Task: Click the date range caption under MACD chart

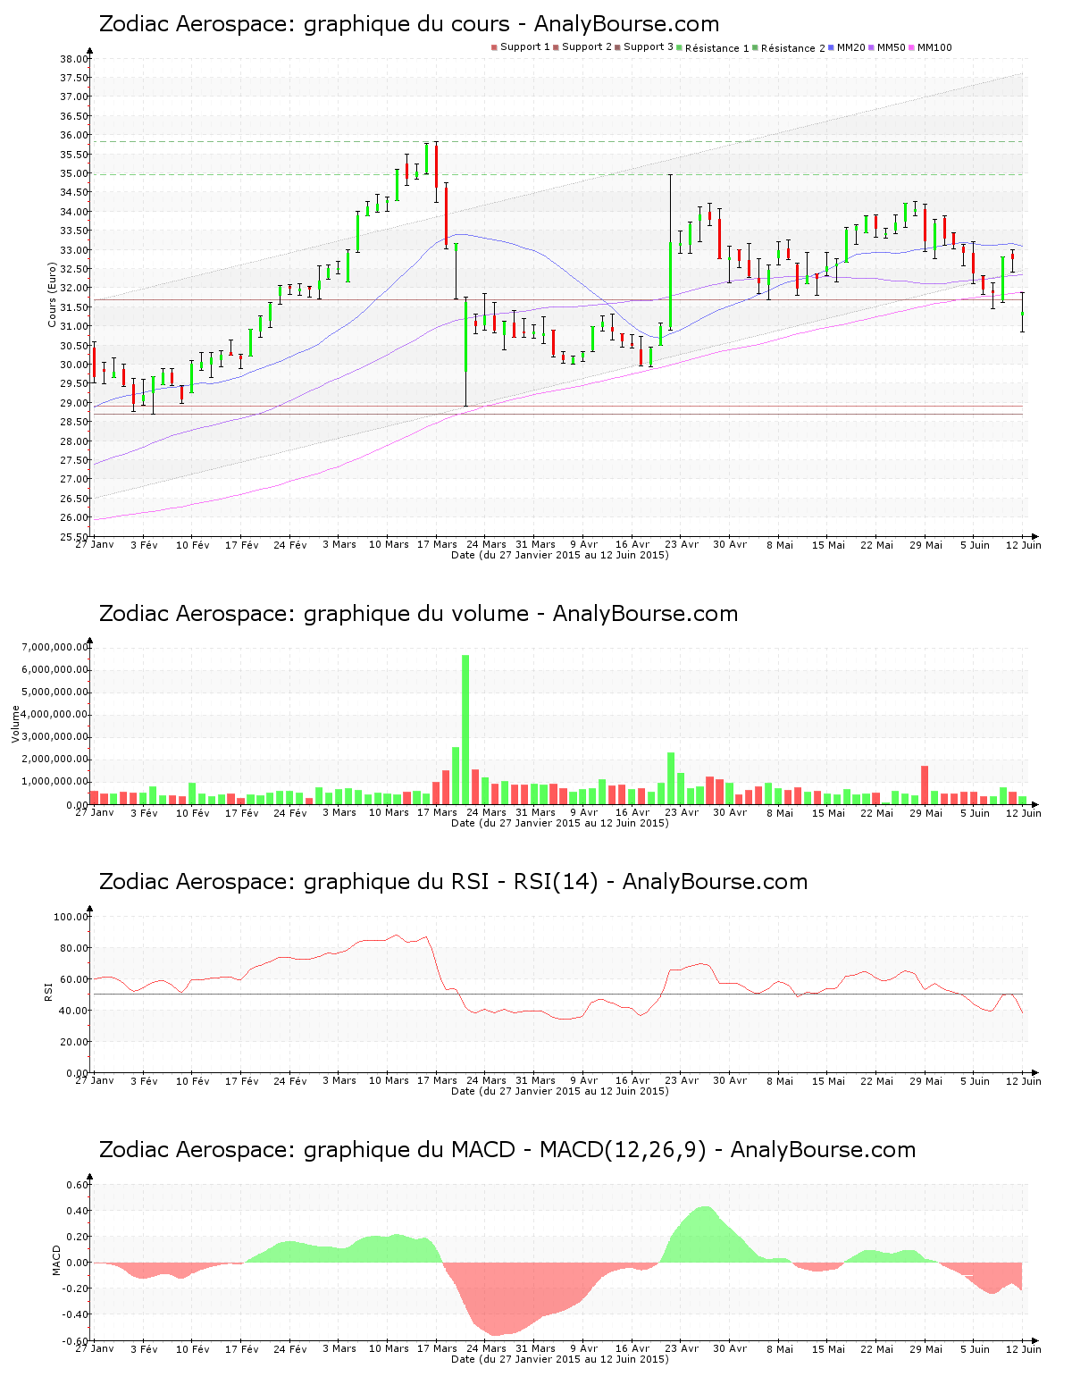Action: tap(560, 1359)
